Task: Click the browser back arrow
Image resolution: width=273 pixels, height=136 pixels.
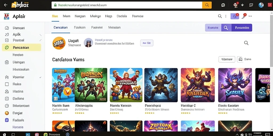Action: tap(6, 5)
